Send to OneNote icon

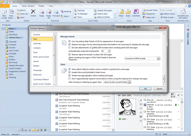coord(136,12)
